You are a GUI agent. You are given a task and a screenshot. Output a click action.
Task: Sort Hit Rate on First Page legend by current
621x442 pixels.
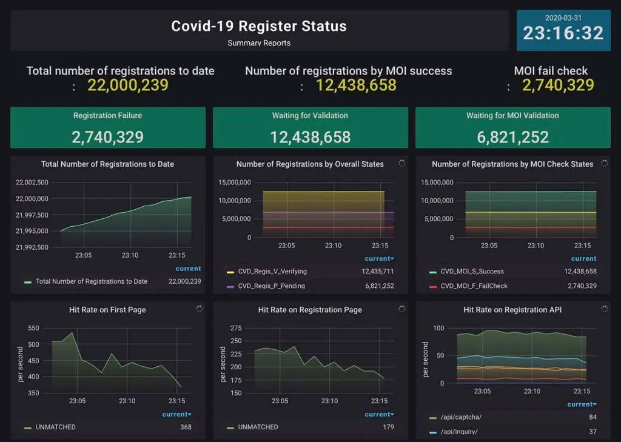click(176, 415)
